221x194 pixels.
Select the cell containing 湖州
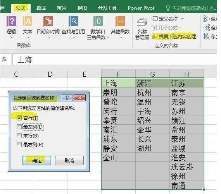pos(152,148)
